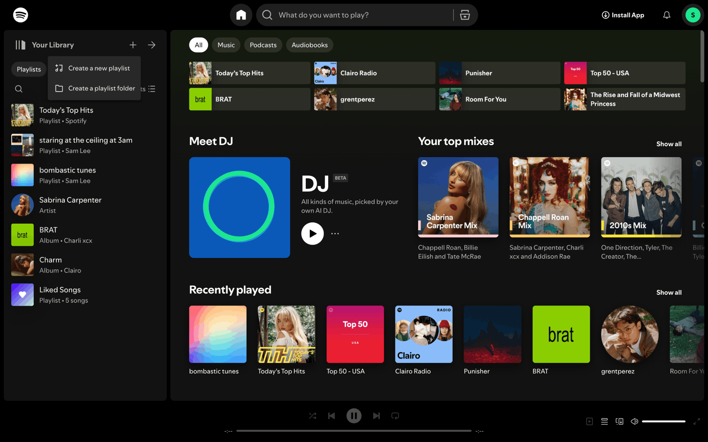Viewport: 708px width, 442px height.
Task: Pause playback with center button
Action: [354, 416]
